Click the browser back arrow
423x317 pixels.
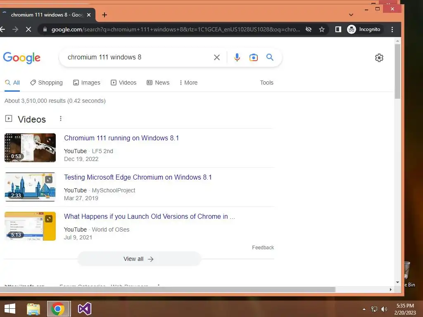pos(2,29)
